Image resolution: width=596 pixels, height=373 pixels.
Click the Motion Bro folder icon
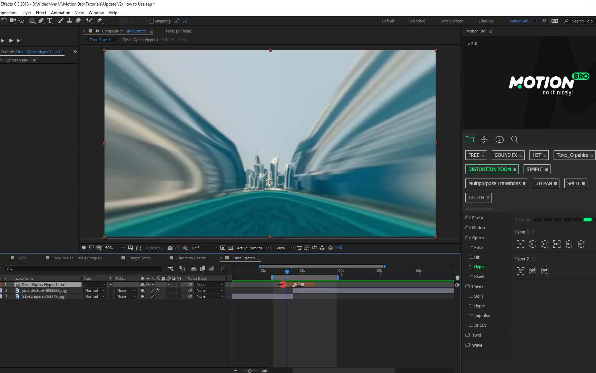tap(469, 140)
